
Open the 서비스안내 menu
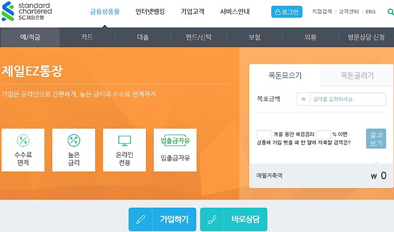click(235, 12)
